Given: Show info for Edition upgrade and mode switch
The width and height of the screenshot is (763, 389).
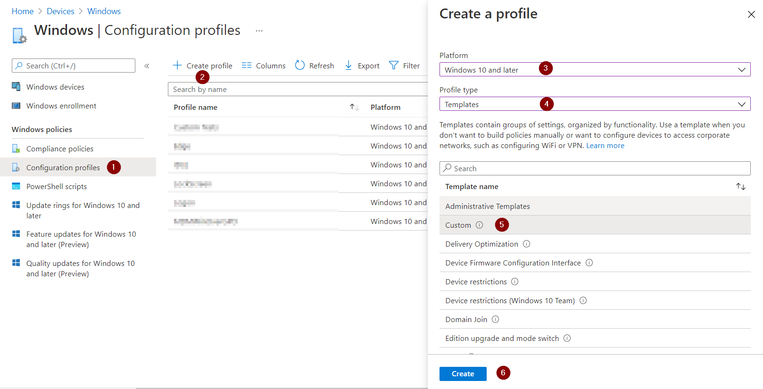Looking at the screenshot, I should 567,338.
